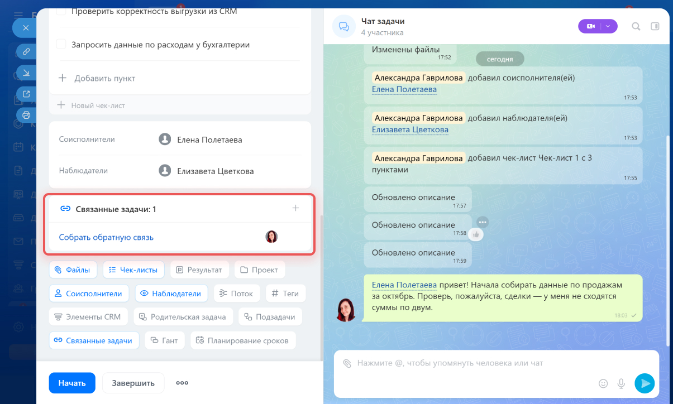This screenshot has width=673, height=404.
Task: Add a linked task with plus icon
Action: tap(295, 208)
